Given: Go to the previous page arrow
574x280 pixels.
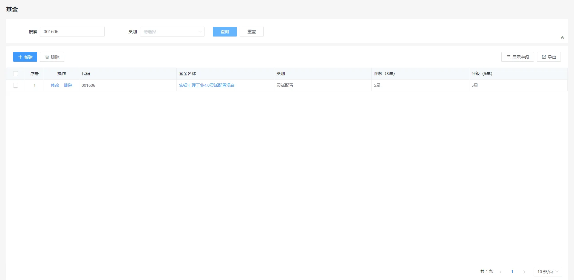Looking at the screenshot, I should [500, 272].
